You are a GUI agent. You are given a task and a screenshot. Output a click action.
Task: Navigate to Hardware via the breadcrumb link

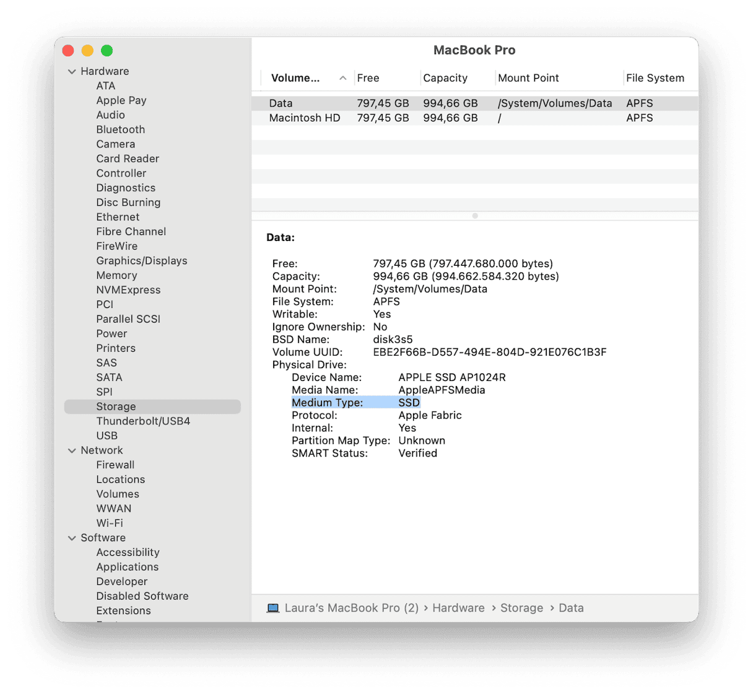coord(458,608)
